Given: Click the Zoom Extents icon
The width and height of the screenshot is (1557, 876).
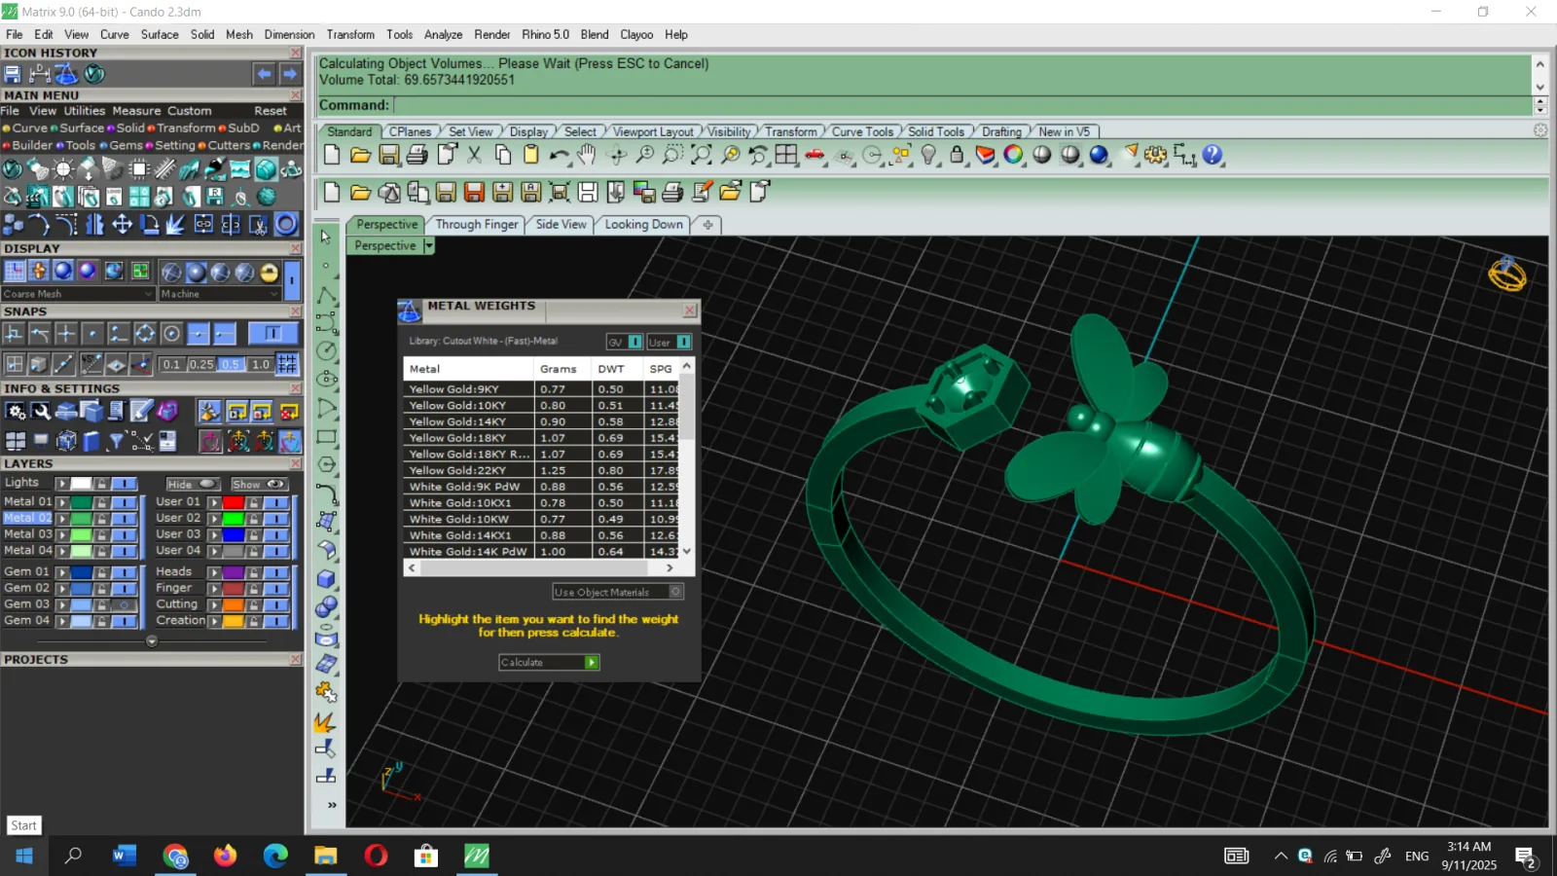Looking at the screenshot, I should tap(701, 155).
